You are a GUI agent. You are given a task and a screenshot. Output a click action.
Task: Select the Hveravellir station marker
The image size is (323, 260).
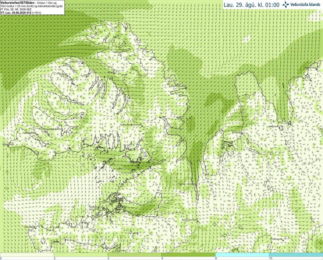click(283, 241)
